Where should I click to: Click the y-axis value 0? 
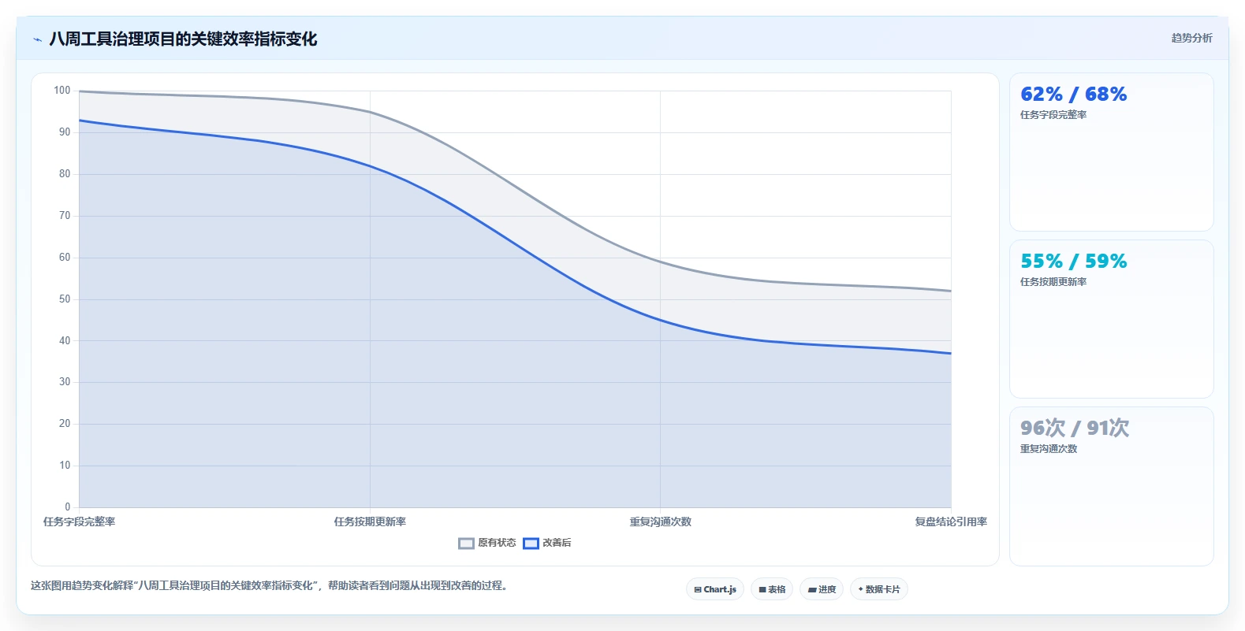(68, 507)
